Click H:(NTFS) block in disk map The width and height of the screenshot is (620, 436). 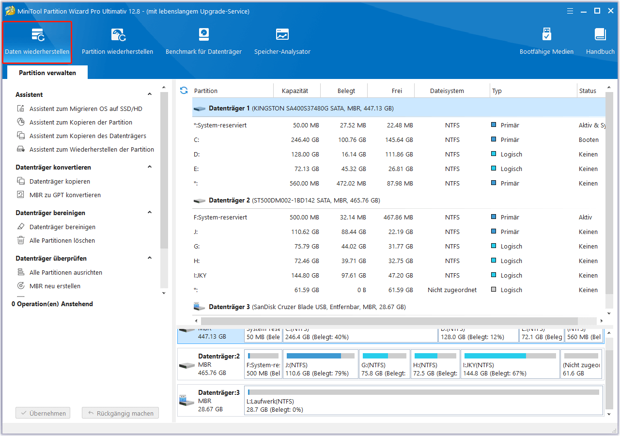point(435,364)
